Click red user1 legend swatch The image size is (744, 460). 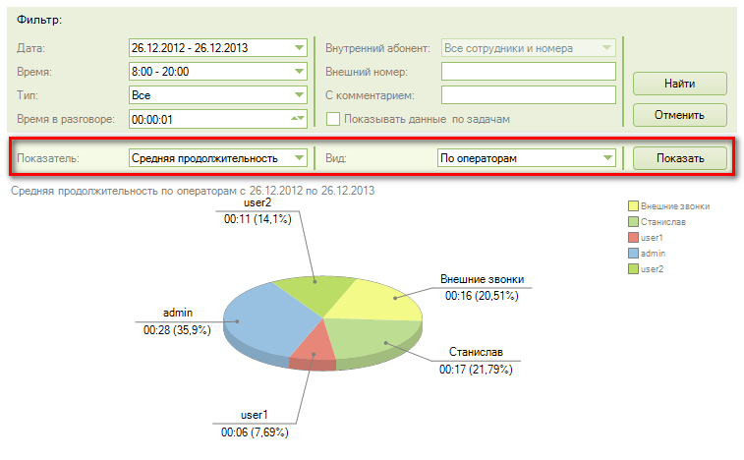pyautogui.click(x=634, y=238)
